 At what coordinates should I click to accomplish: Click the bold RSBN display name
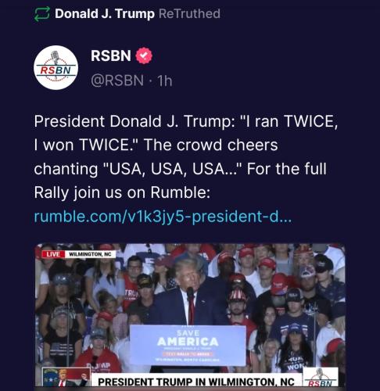point(111,56)
